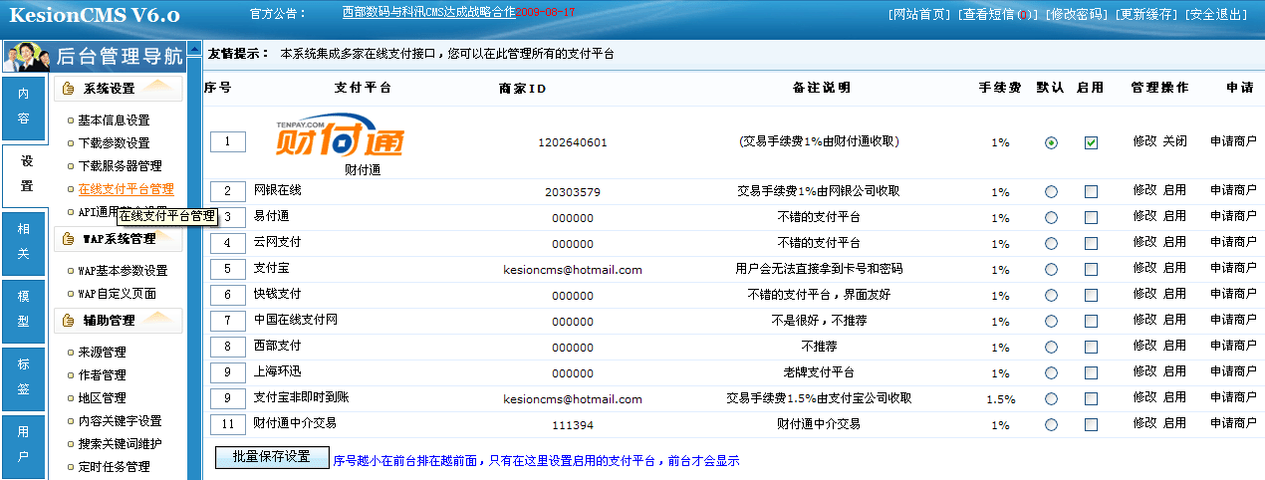The image size is (1265, 480).
Task: Open 基本信息设置 in sidebar
Action: (x=114, y=120)
